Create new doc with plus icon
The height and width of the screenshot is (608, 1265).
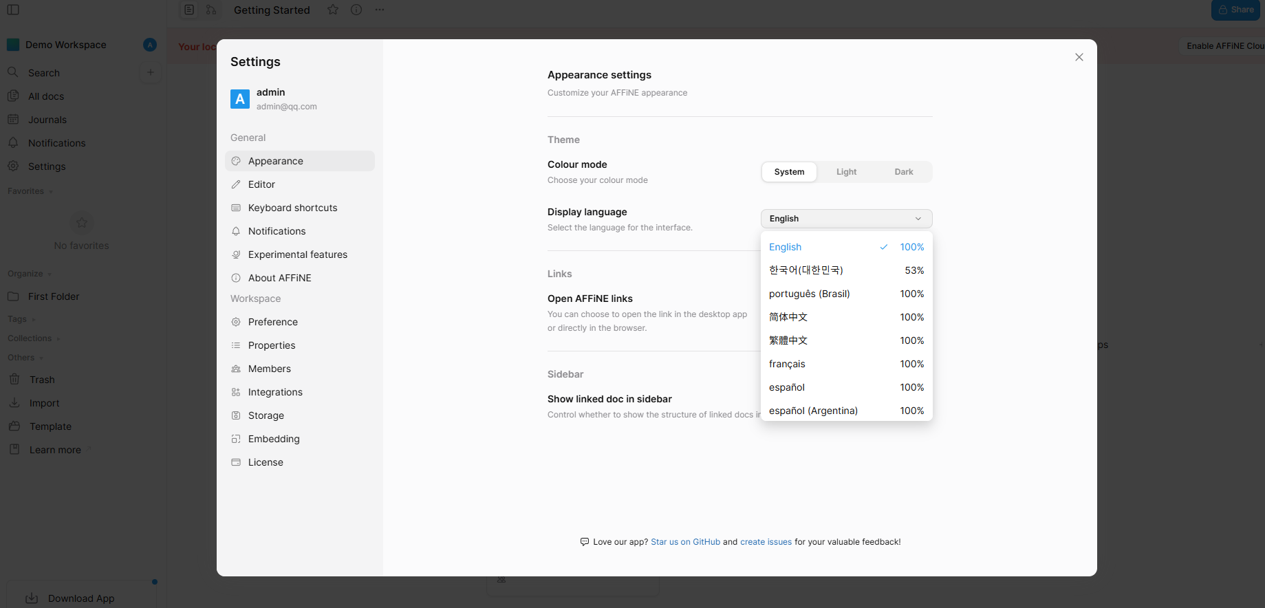coord(150,72)
